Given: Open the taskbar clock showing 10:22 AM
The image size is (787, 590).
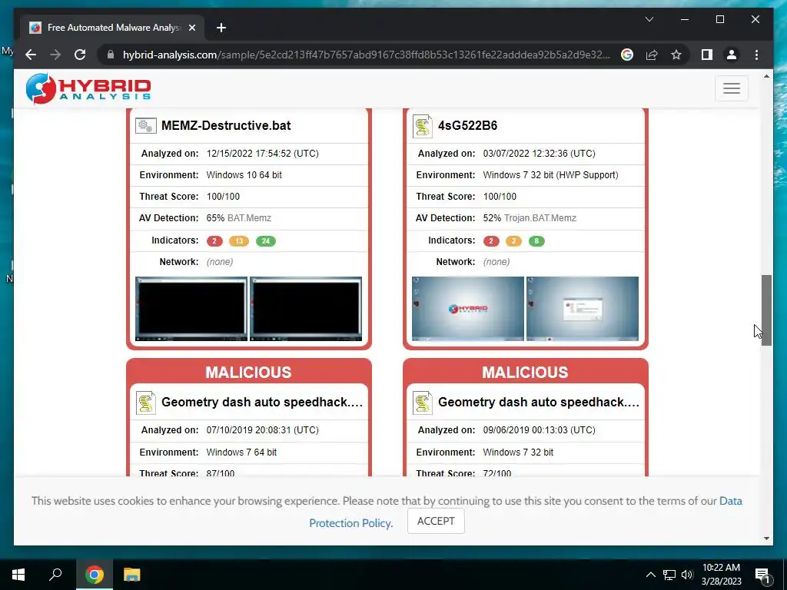Looking at the screenshot, I should tap(721, 575).
